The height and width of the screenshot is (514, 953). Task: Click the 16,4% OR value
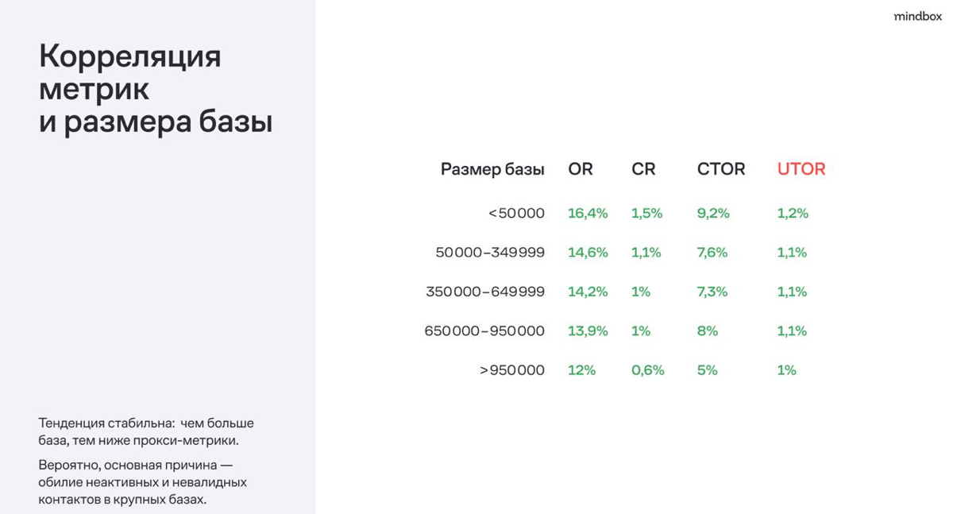click(588, 213)
